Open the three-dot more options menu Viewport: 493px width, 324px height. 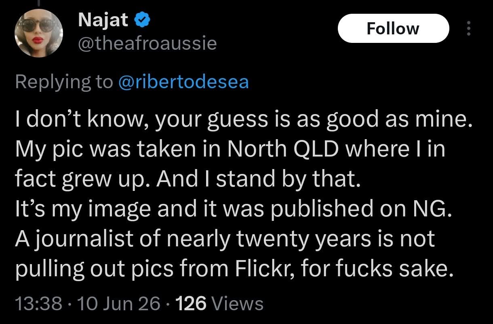469,28
